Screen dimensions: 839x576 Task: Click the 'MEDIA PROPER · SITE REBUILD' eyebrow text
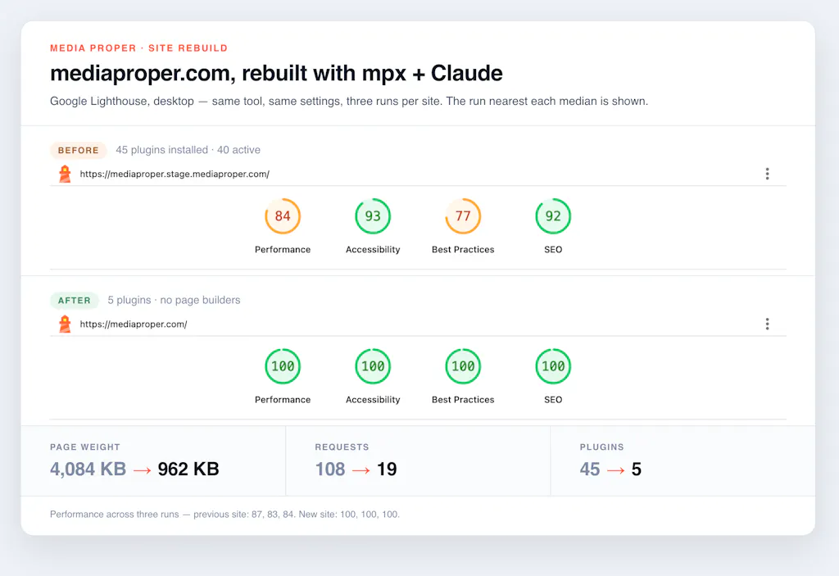tap(138, 48)
